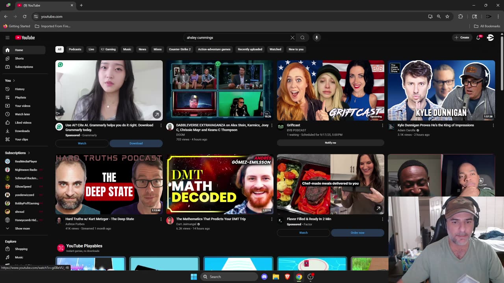Select the Podcasts filter chip
The height and width of the screenshot is (283, 504).
coord(75,50)
